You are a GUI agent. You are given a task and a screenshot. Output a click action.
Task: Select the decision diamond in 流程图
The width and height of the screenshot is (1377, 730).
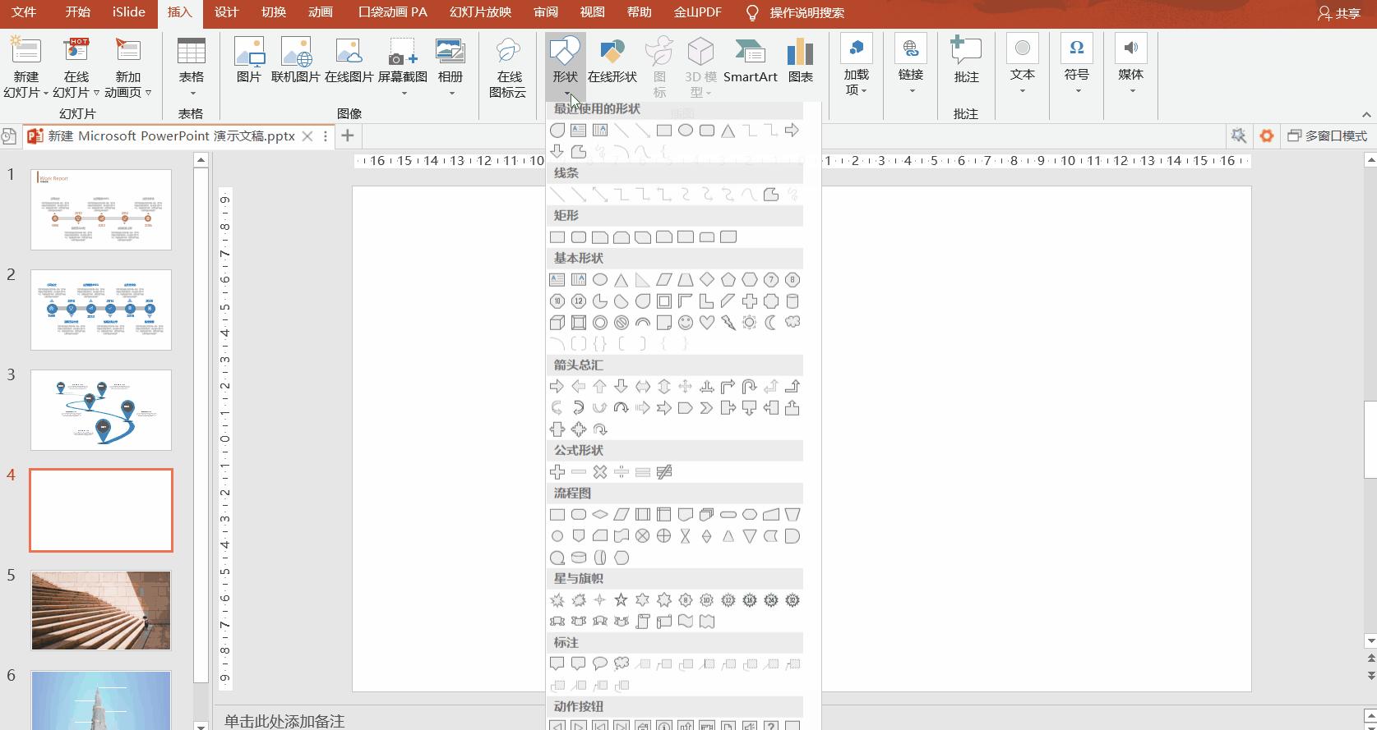[600, 515]
